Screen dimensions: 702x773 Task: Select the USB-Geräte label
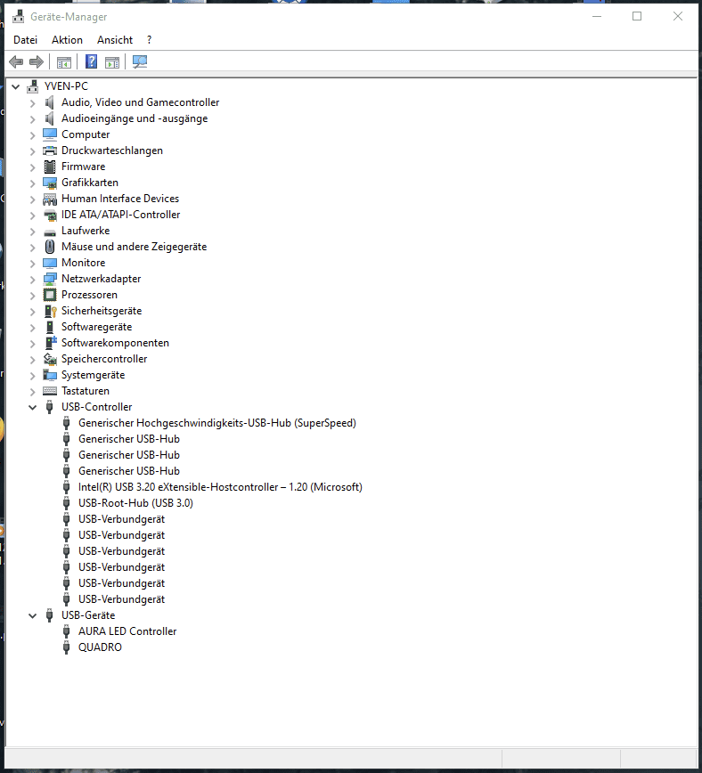(x=88, y=615)
